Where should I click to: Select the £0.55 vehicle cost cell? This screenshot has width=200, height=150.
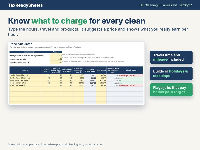pyautogui.click(x=56, y=59)
